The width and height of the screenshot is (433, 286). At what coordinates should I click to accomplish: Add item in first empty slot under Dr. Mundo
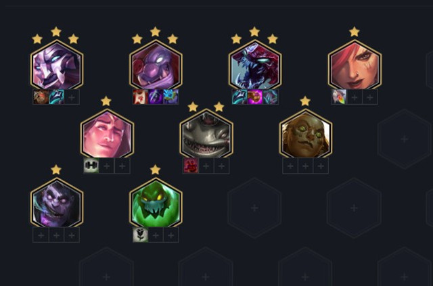41,235
